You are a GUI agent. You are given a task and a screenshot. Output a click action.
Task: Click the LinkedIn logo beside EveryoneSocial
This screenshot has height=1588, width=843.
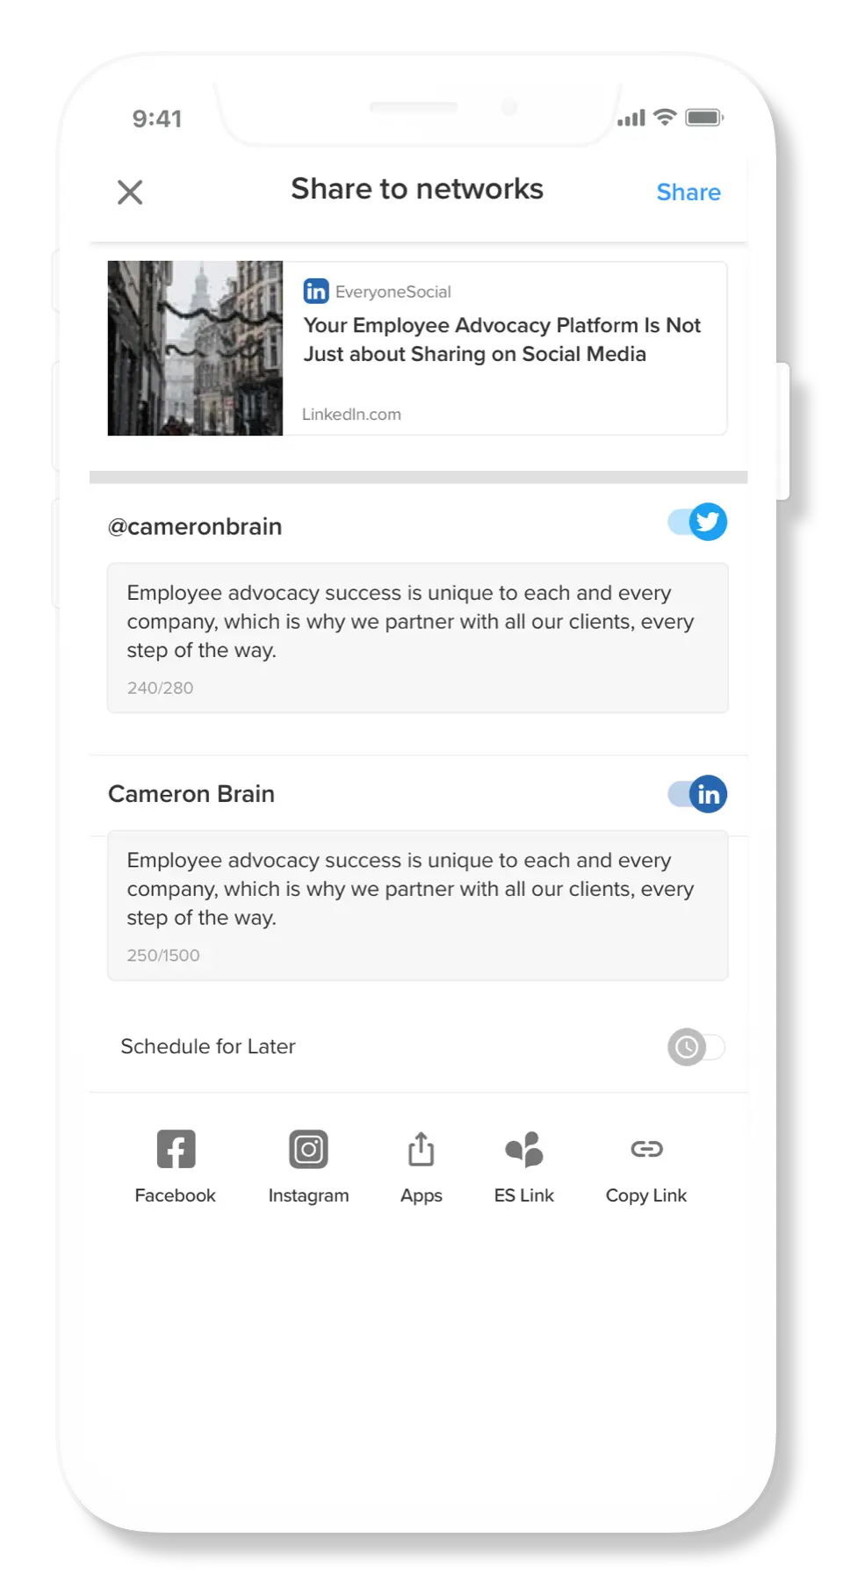[x=316, y=291]
